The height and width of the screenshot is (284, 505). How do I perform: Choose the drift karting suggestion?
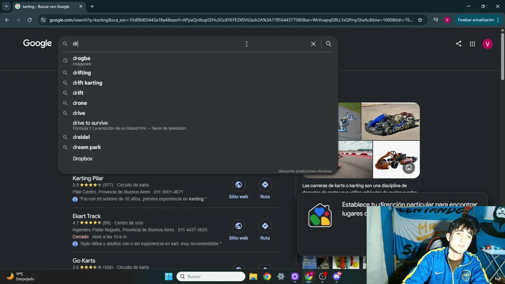pyautogui.click(x=198, y=83)
